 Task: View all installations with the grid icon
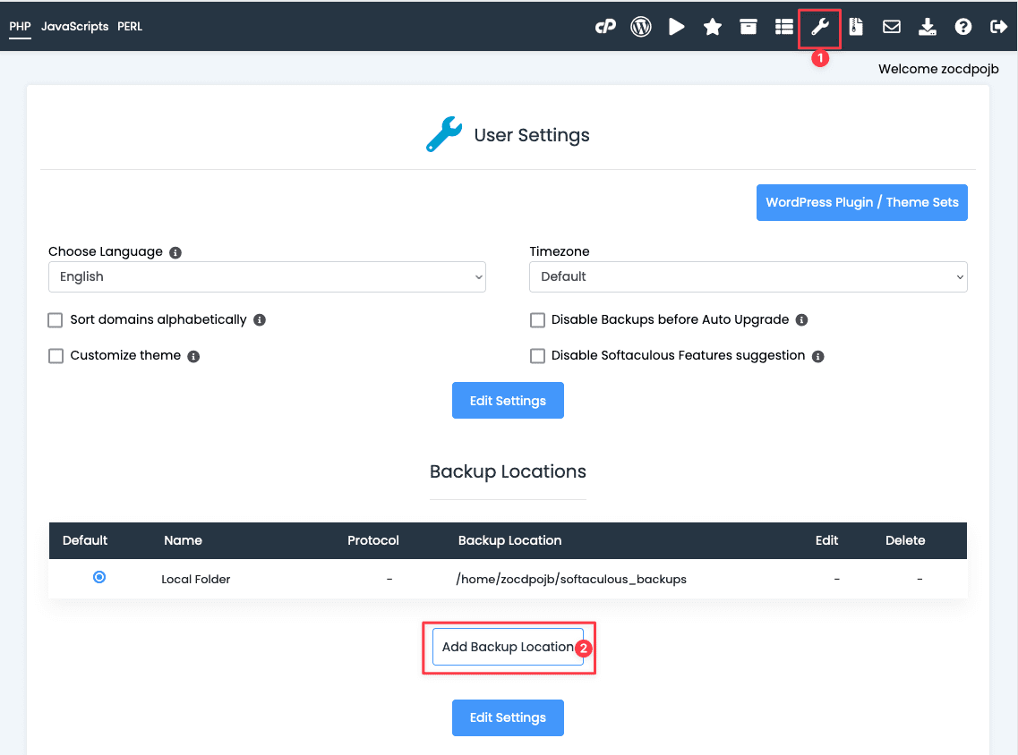(784, 26)
